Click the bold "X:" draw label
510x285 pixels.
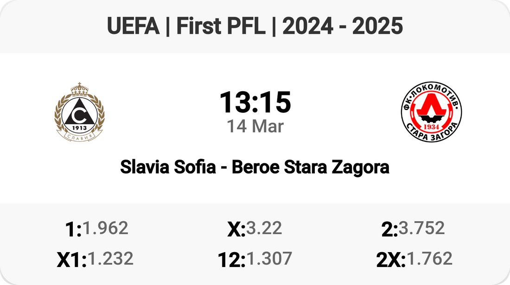click(236, 229)
